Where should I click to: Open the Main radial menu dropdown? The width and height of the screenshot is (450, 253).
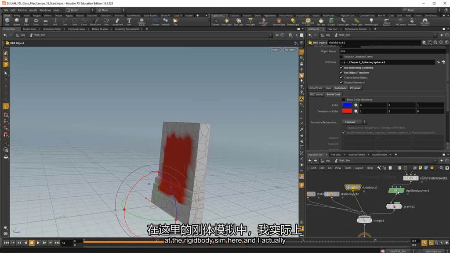tap(111, 10)
